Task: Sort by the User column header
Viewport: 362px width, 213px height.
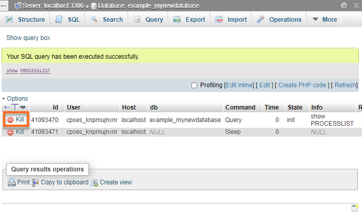Action: [x=74, y=108]
